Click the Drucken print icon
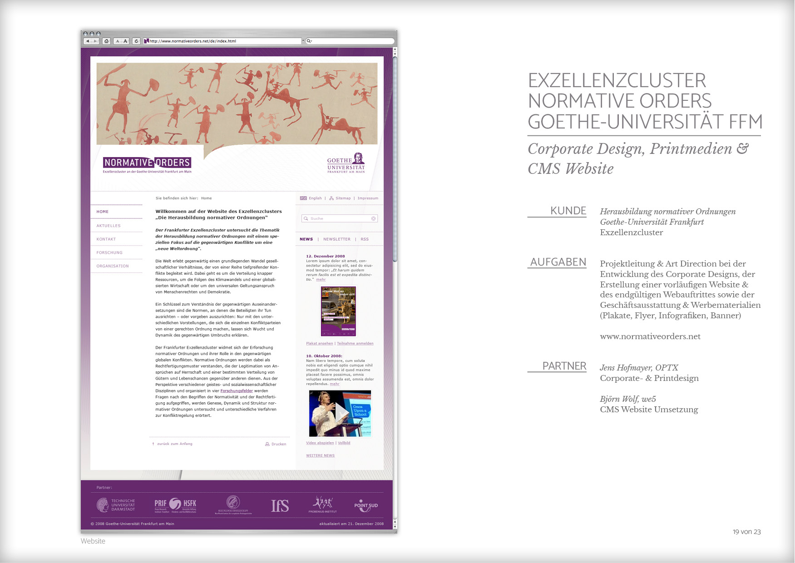Viewport: 795px width, 563px height. tap(267, 444)
